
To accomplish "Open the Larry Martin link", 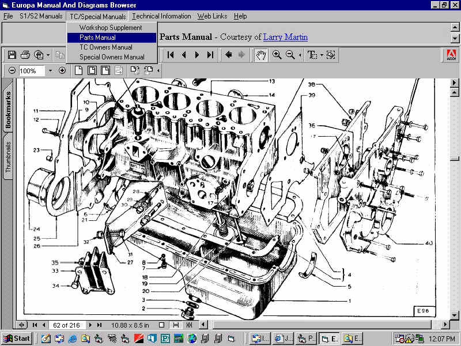I will pyautogui.click(x=285, y=37).
